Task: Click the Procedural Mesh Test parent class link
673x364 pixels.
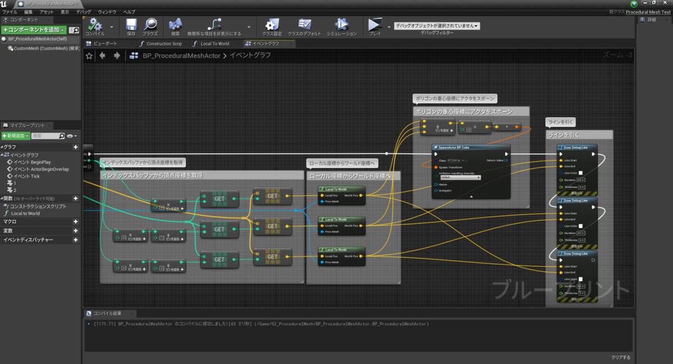Action: pos(647,12)
